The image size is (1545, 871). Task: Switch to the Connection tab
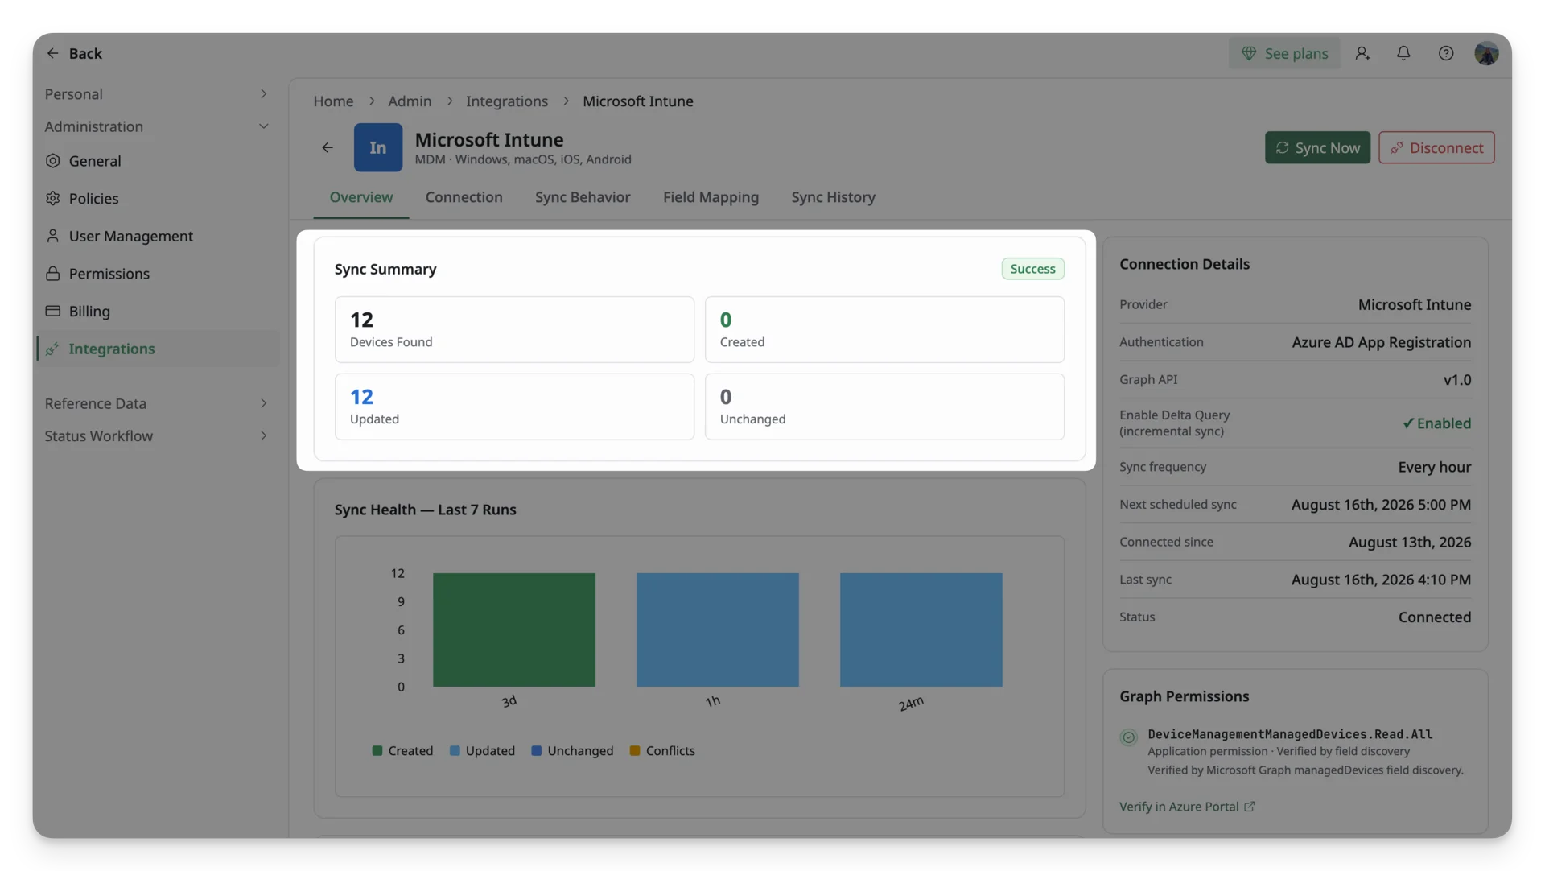[464, 197]
